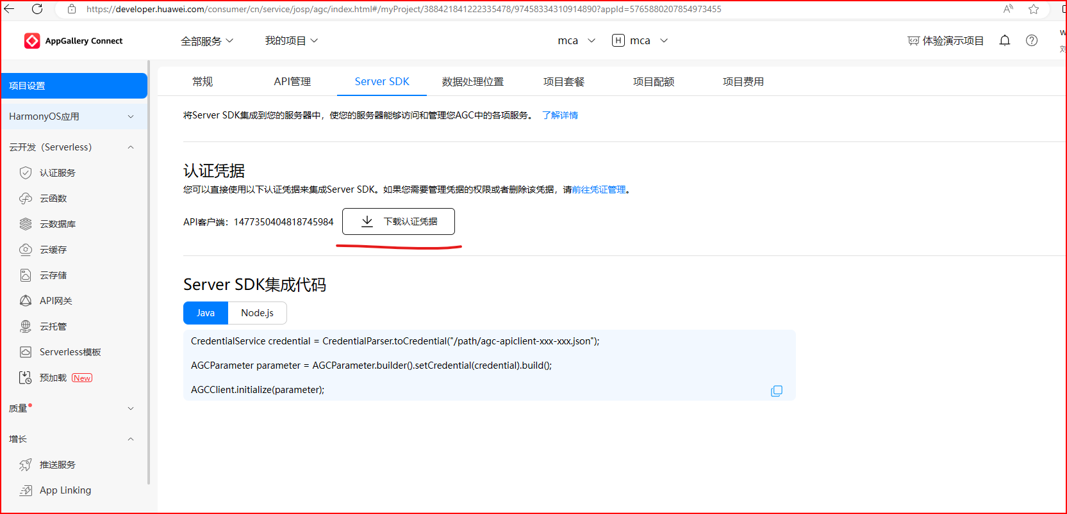Click the database stack icon beside 云数据库
1067x514 pixels.
pos(26,224)
